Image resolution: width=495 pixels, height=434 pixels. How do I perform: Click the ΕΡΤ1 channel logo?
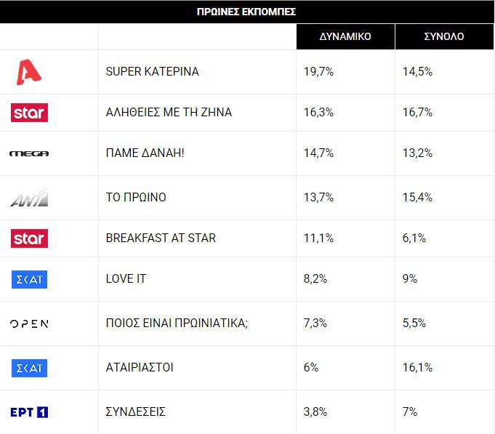[x=29, y=412]
